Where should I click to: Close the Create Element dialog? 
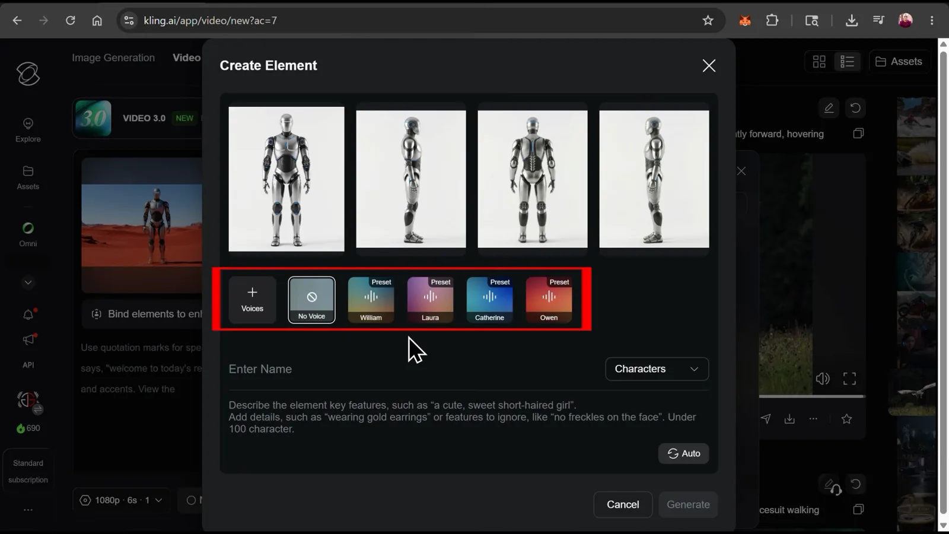[x=709, y=65]
